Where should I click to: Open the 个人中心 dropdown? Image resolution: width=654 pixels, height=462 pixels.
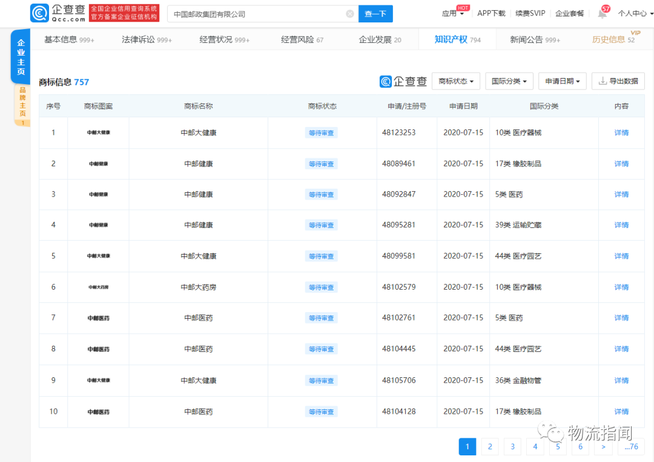[635, 14]
